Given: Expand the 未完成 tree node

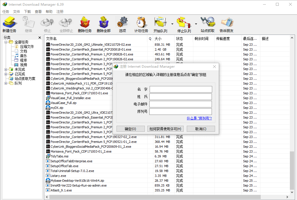Looking at the screenshot, I should (x=6, y=70).
